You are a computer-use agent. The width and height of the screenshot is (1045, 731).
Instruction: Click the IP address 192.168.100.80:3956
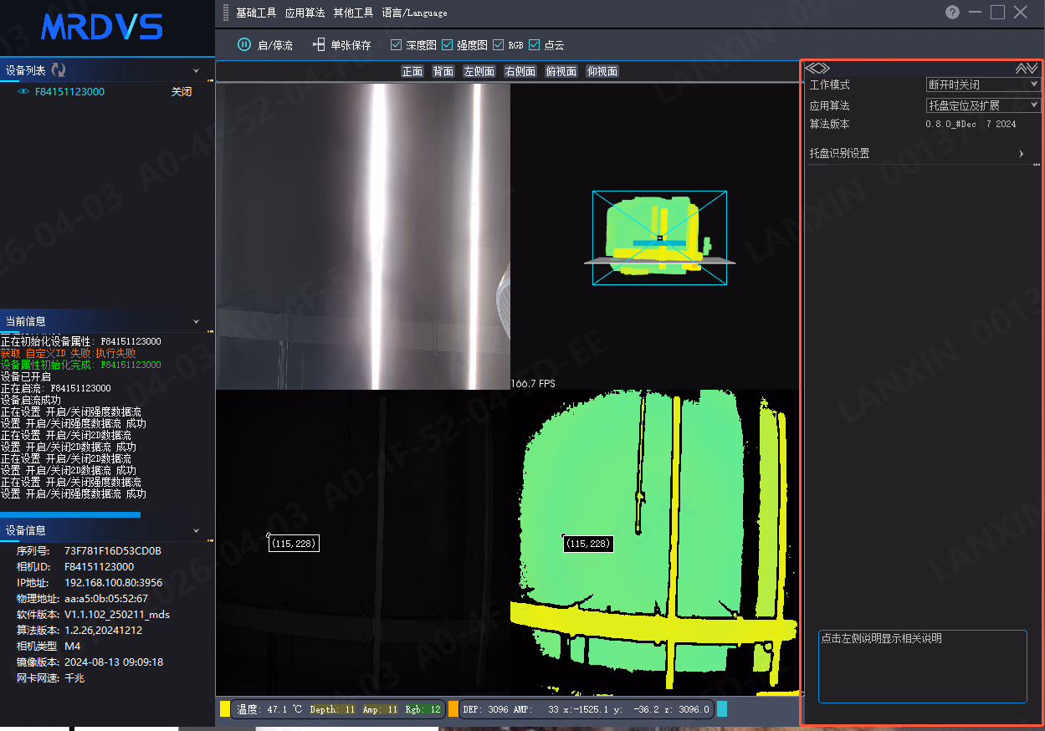click(114, 583)
